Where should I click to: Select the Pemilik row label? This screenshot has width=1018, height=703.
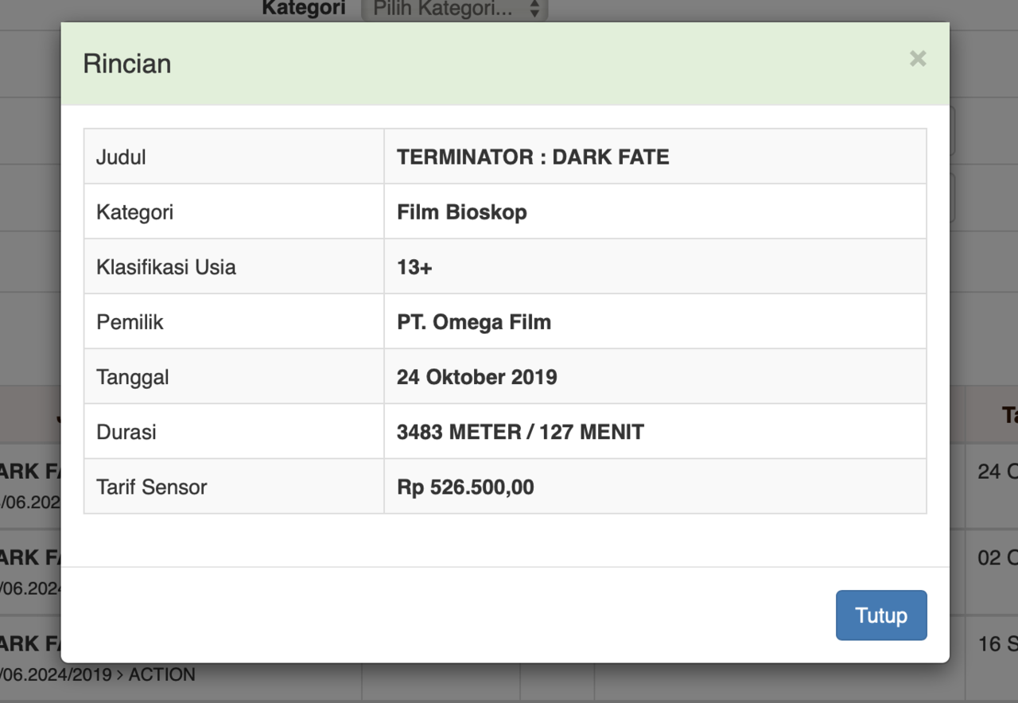click(x=130, y=322)
